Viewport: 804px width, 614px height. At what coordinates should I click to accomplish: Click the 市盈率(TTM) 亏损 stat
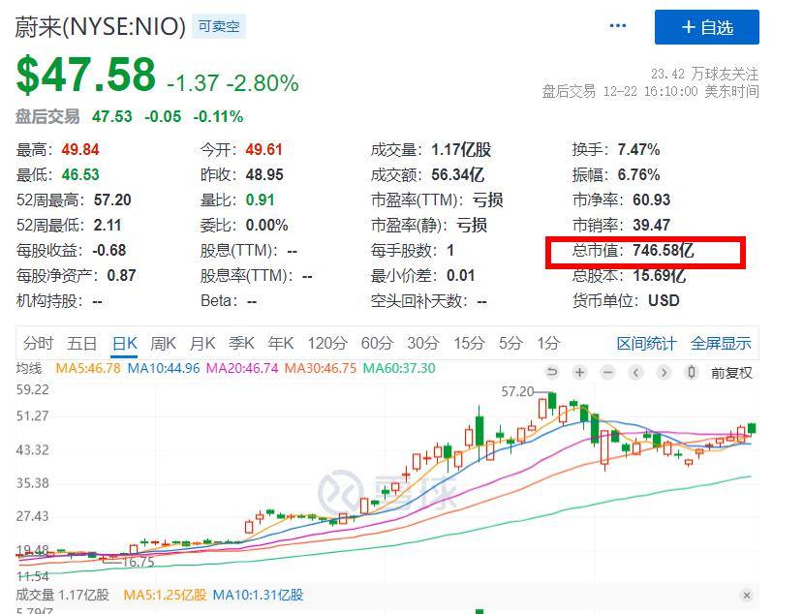(x=437, y=200)
